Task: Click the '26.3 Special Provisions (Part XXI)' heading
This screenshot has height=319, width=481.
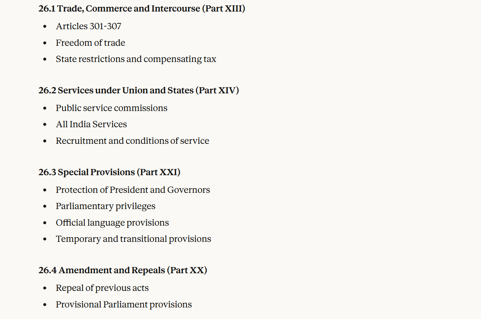Action: (109, 172)
